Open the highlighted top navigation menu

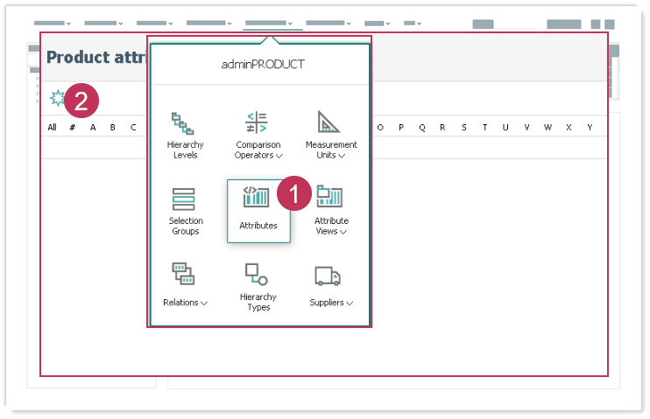point(272,23)
